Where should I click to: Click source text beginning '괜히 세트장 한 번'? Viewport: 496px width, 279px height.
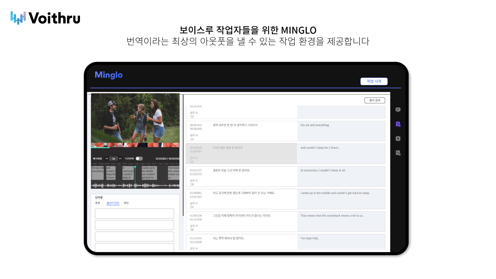click(235, 125)
